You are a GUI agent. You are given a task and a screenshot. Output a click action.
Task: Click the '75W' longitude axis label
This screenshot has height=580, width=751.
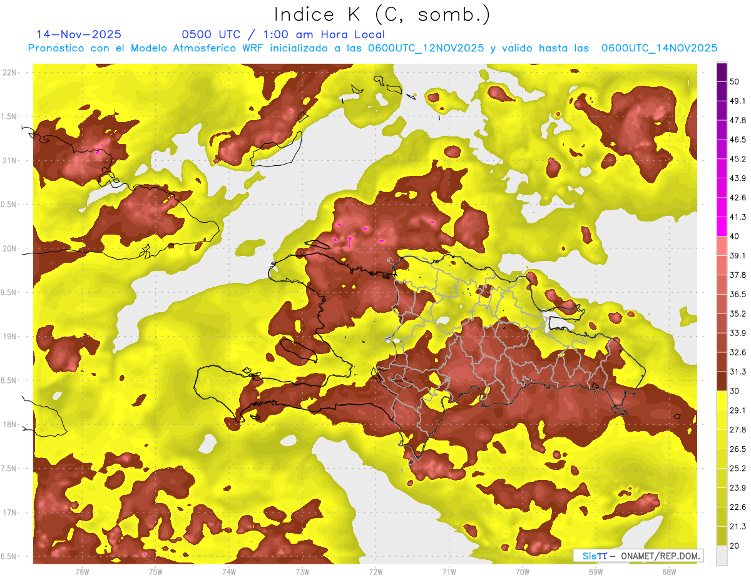(x=155, y=571)
